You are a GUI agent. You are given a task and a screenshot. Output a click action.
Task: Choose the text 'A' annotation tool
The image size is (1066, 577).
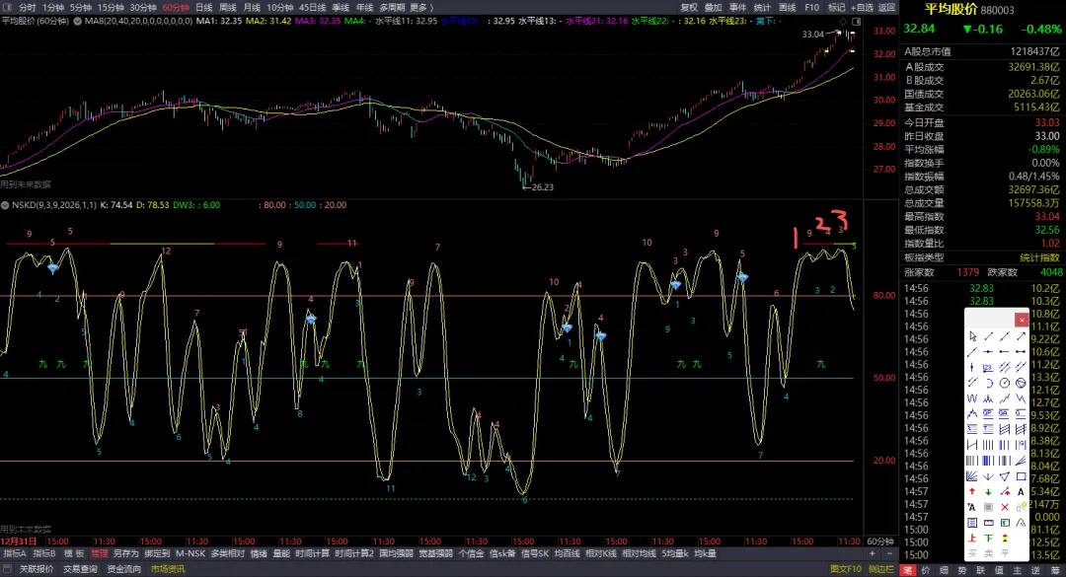(1021, 491)
